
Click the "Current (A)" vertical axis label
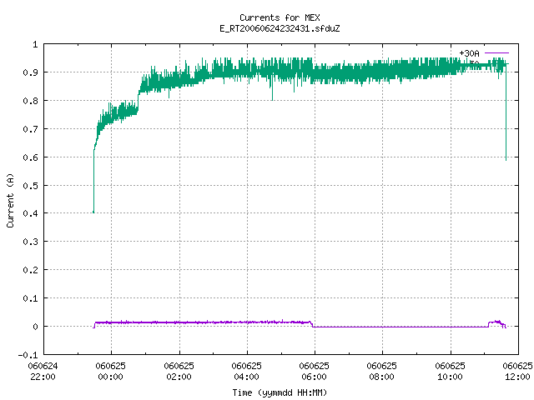[10, 200]
